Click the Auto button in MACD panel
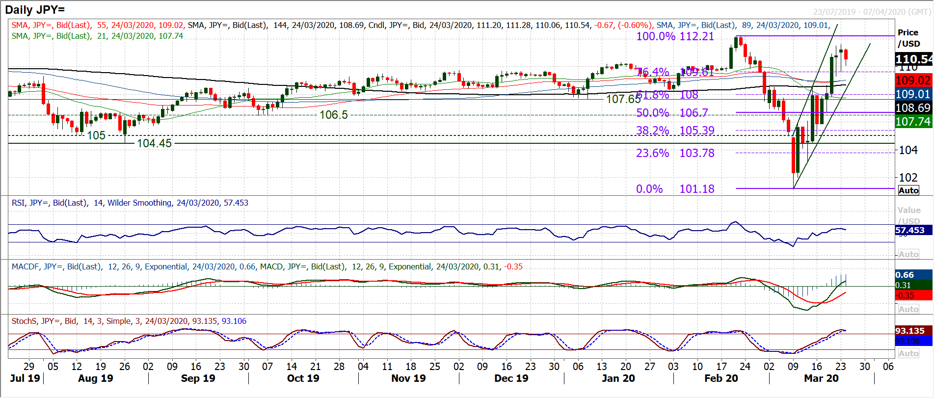The image size is (934, 398). [x=908, y=309]
